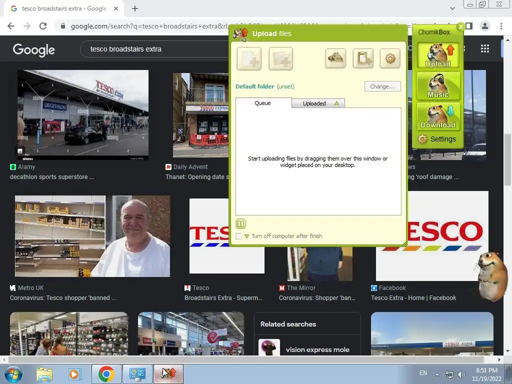Screen dimensions: 512x384
Task: Click Broadstairs Extra - Superm... caption
Action: (x=223, y=298)
